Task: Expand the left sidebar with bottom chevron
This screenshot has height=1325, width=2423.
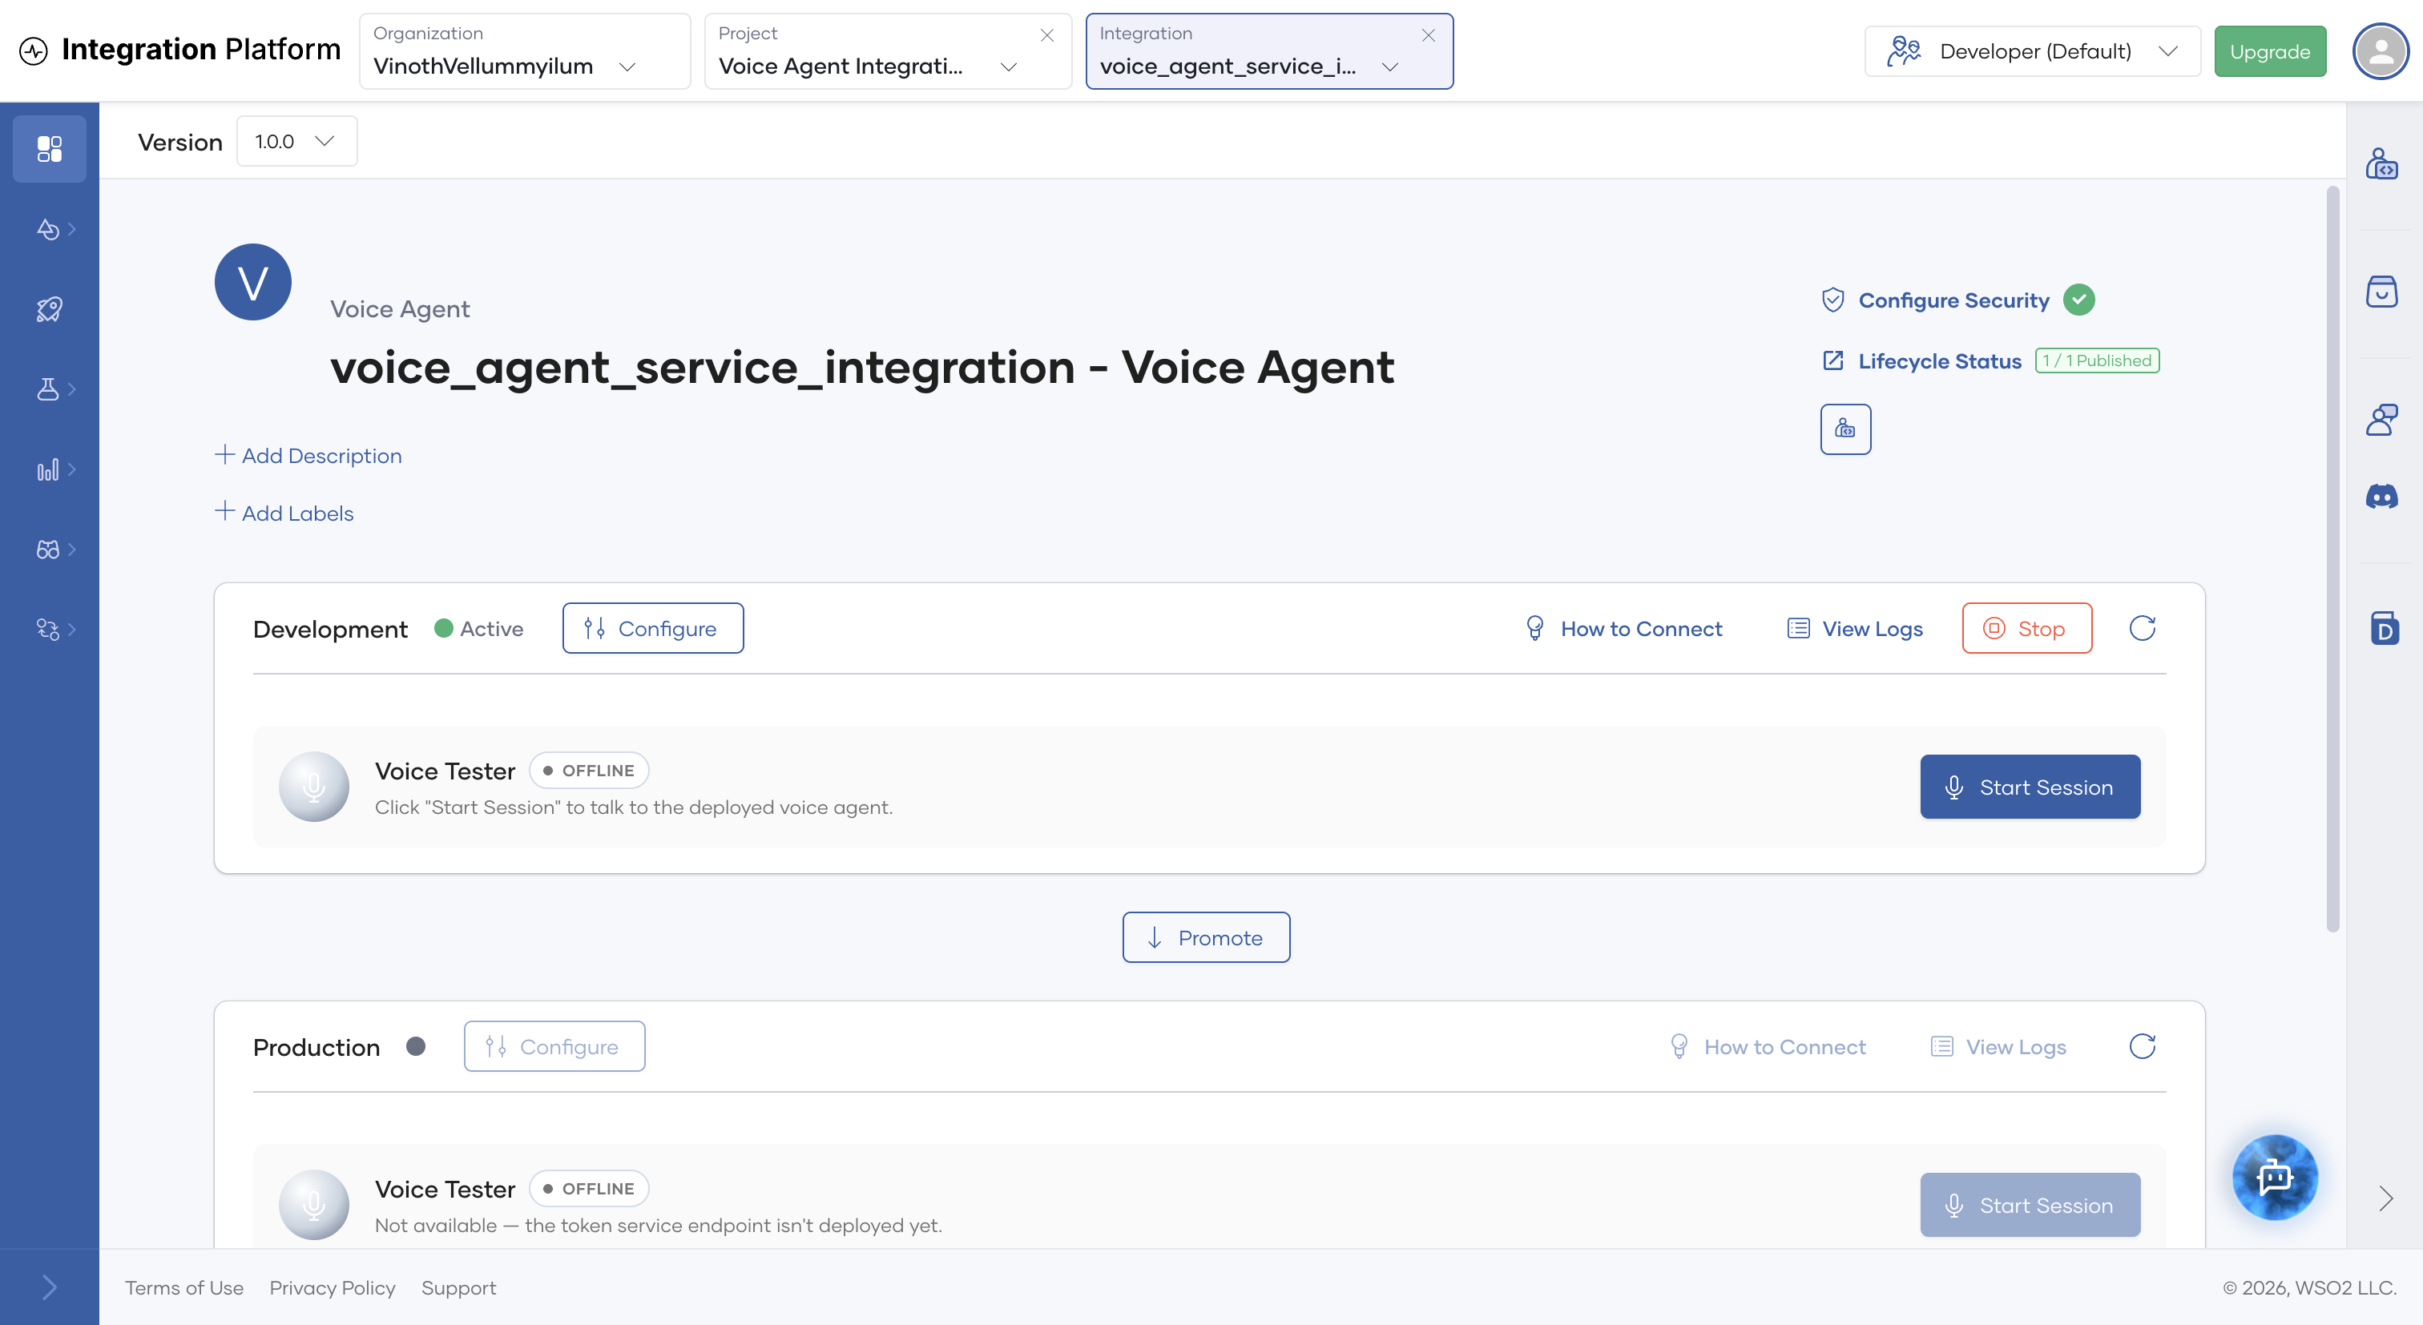Action: click(49, 1287)
